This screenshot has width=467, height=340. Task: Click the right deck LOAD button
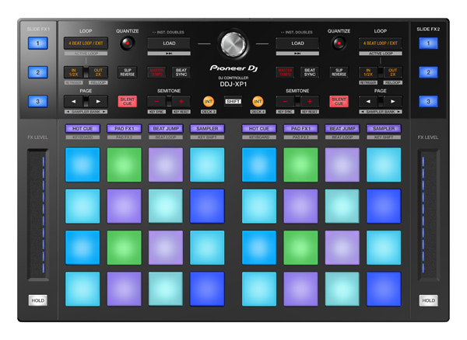click(x=297, y=43)
